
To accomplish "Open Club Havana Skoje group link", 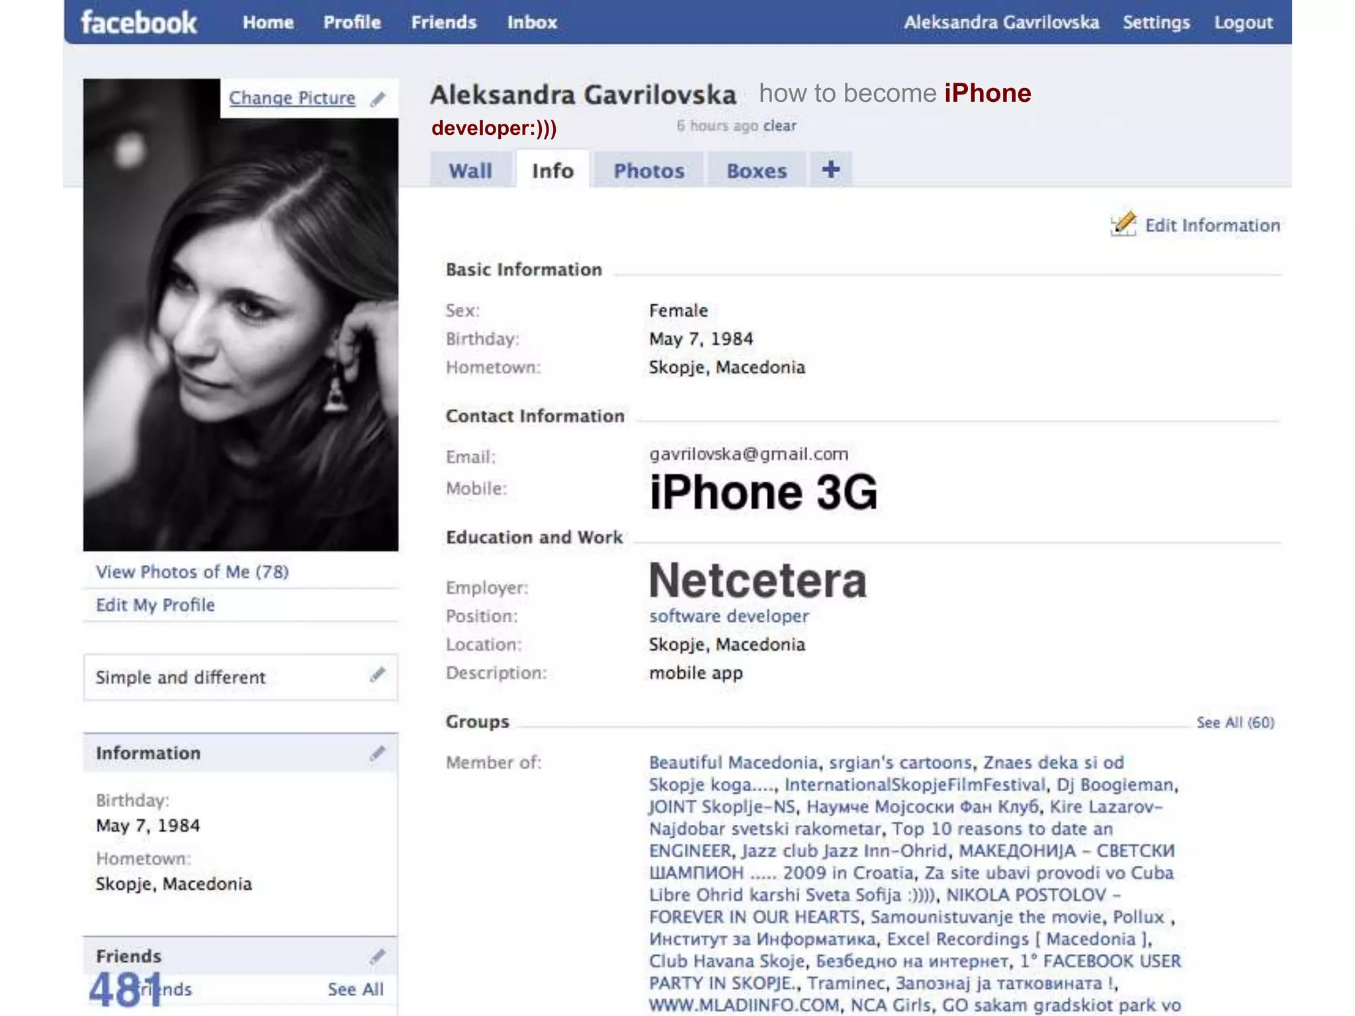I will [x=726, y=960].
